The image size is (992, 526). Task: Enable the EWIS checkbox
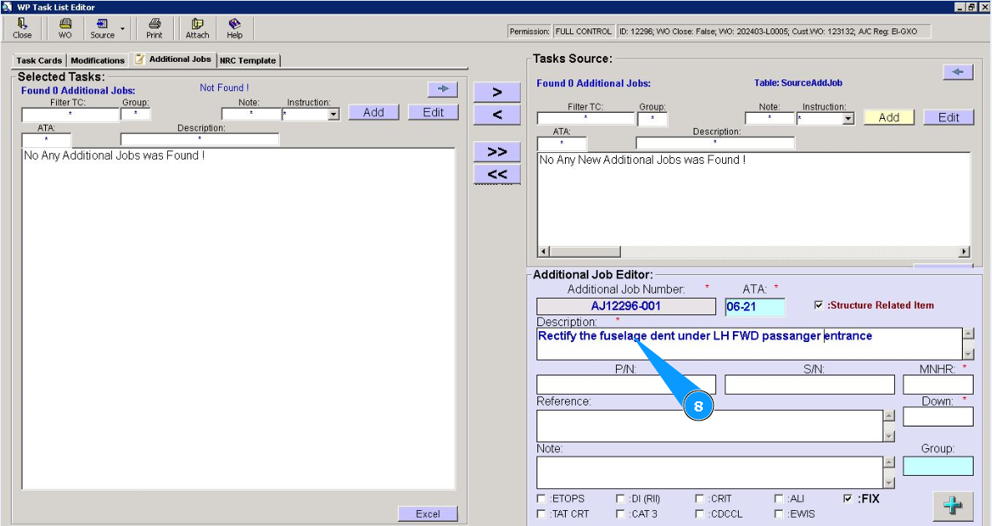point(779,514)
